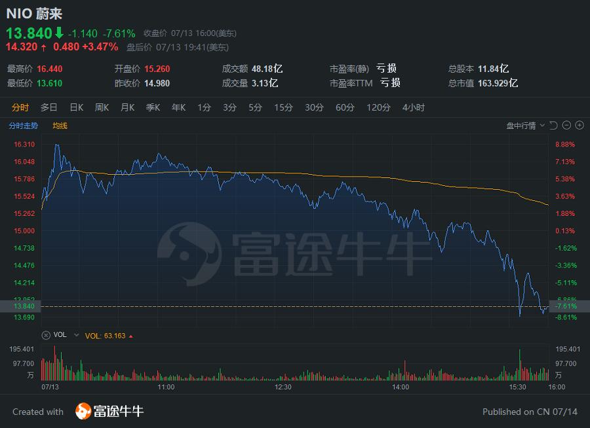Screen dimensions: 590x428
Task: Expand the 盘中行情 dropdown
Action: [x=525, y=126]
